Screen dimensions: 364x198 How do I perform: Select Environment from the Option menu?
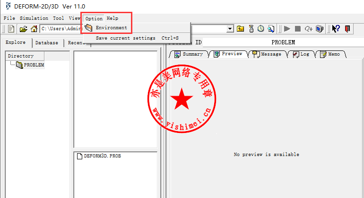point(111,28)
